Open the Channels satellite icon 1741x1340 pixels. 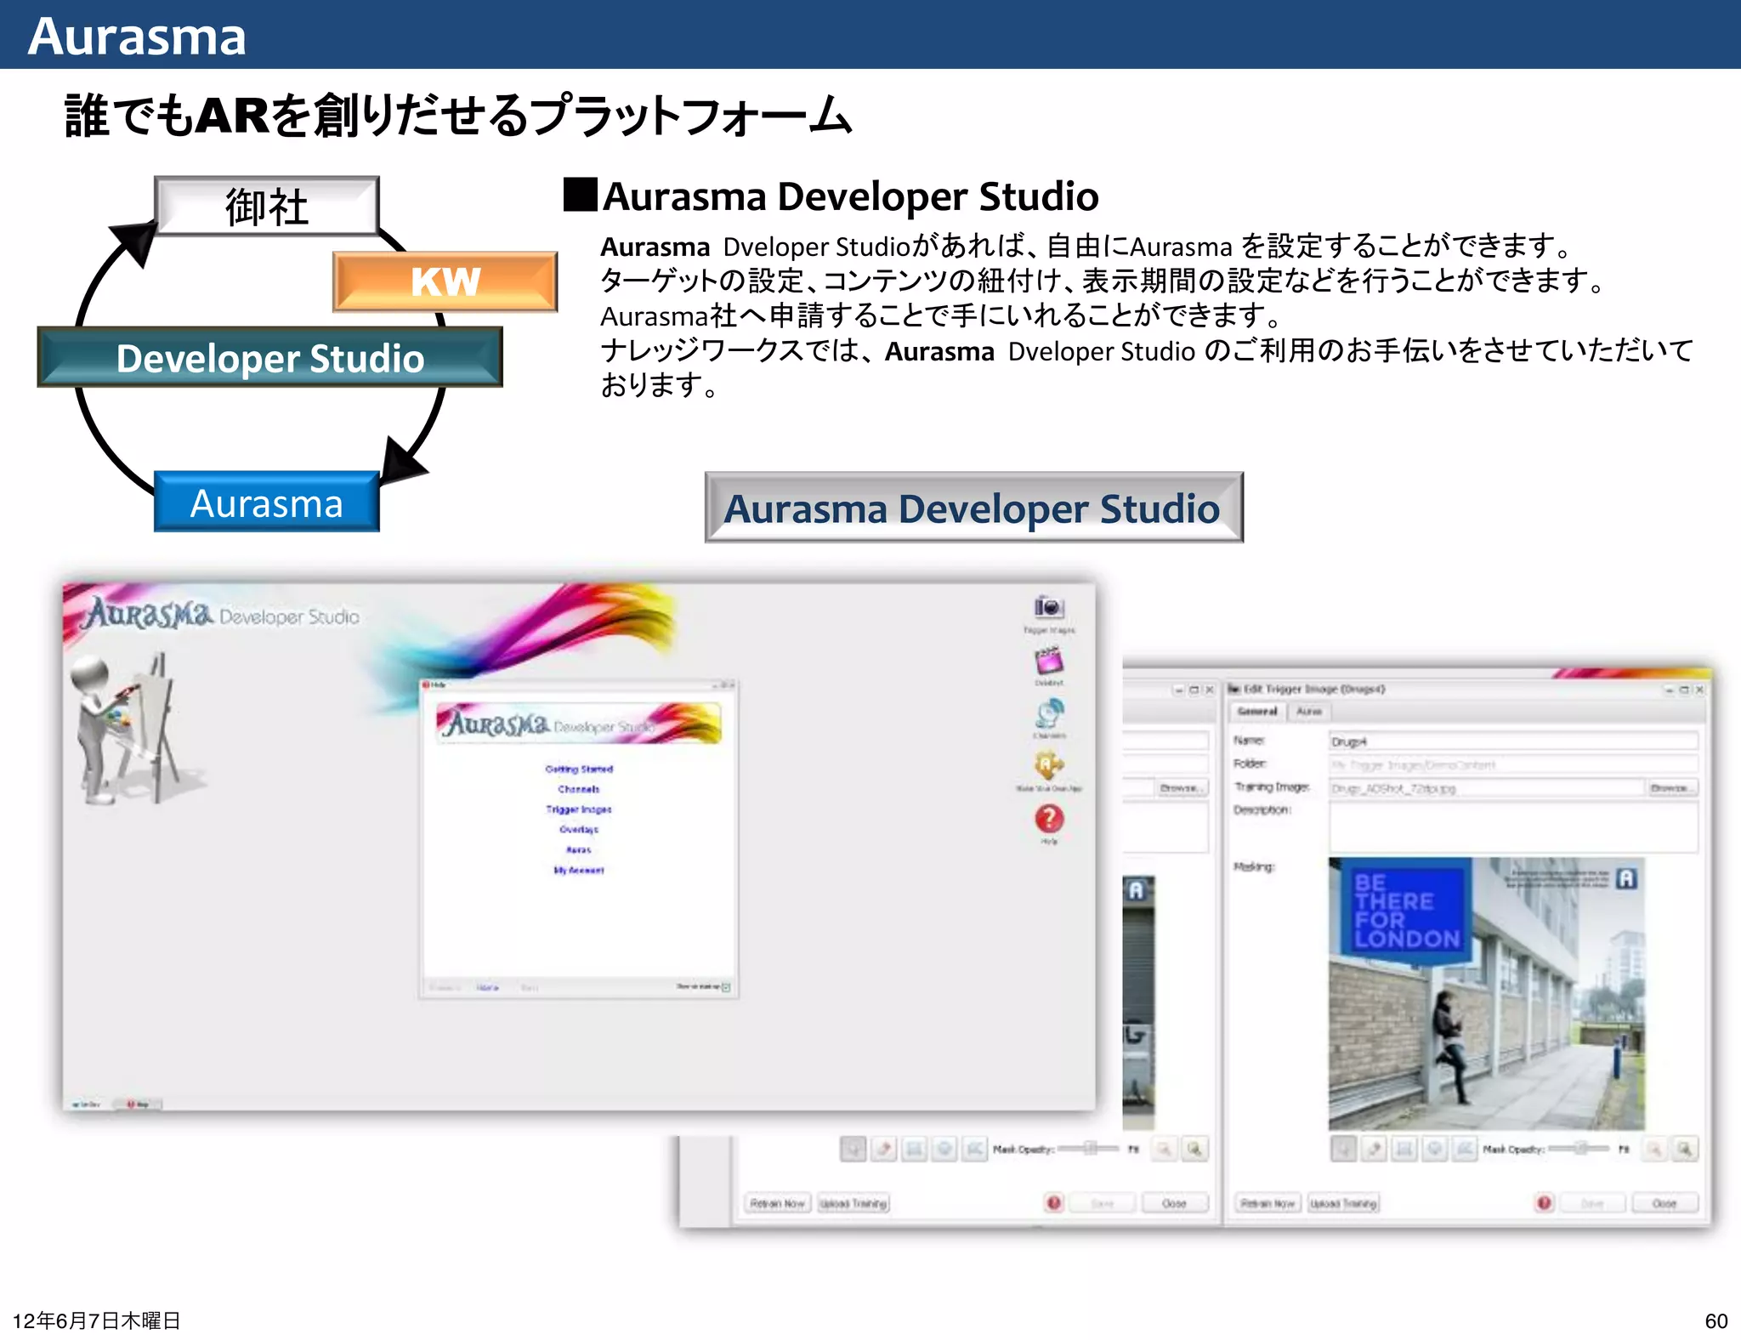[1049, 713]
